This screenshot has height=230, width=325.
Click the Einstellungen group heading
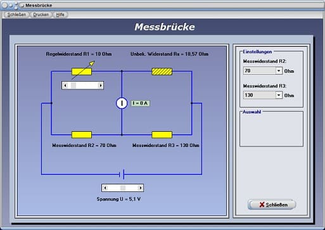[x=257, y=52]
